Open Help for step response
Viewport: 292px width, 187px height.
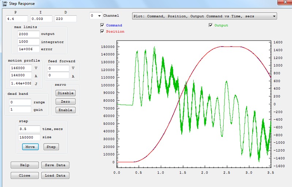(x=24, y=165)
